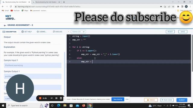Click the Save button
The width and height of the screenshot is (193, 108).
(x=183, y=31)
